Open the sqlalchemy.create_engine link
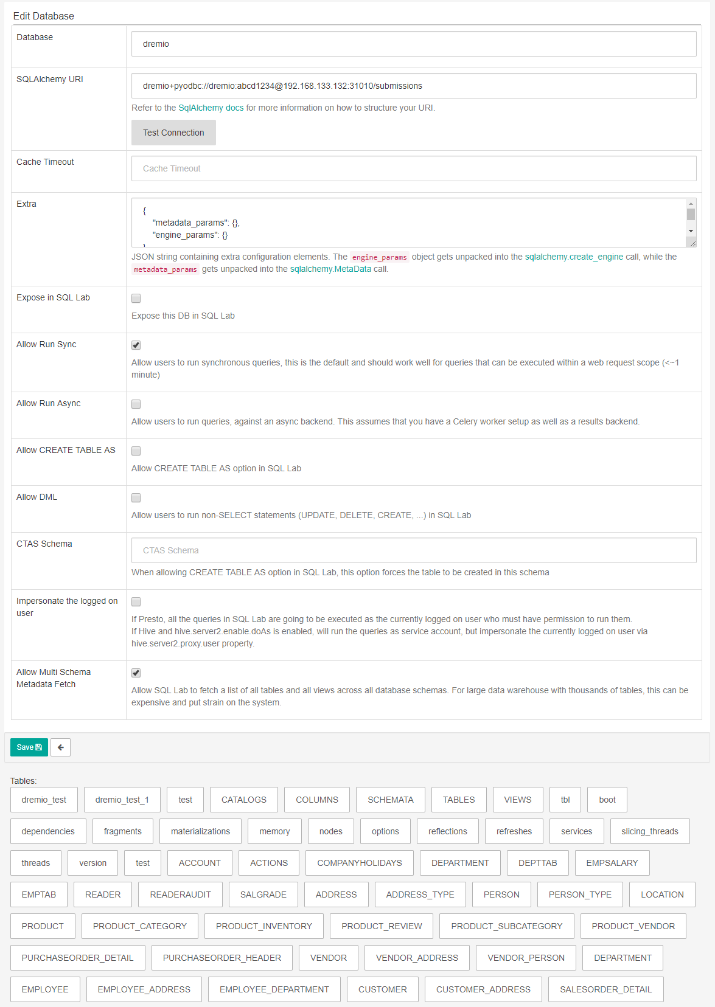715x1007 pixels. tap(574, 257)
